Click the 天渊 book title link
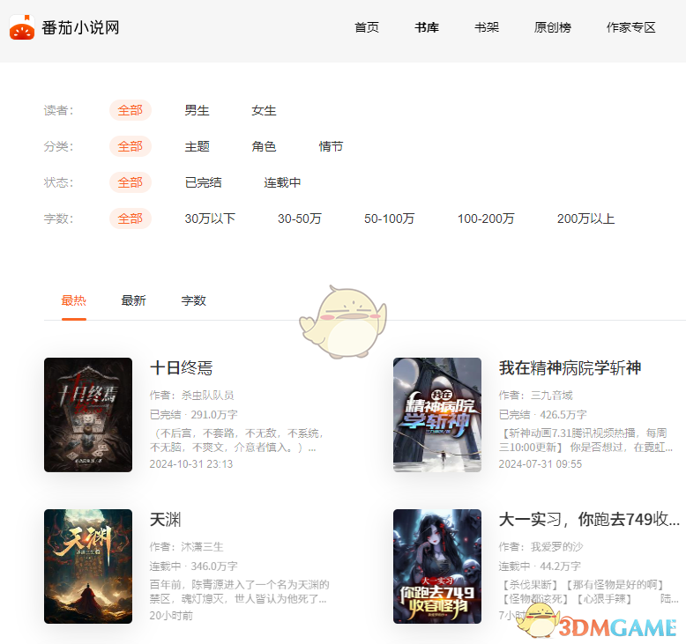 [166, 520]
